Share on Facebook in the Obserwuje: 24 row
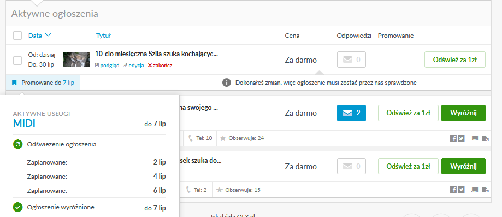Image resolution: width=502 pixels, height=217 pixels. [x=453, y=138]
